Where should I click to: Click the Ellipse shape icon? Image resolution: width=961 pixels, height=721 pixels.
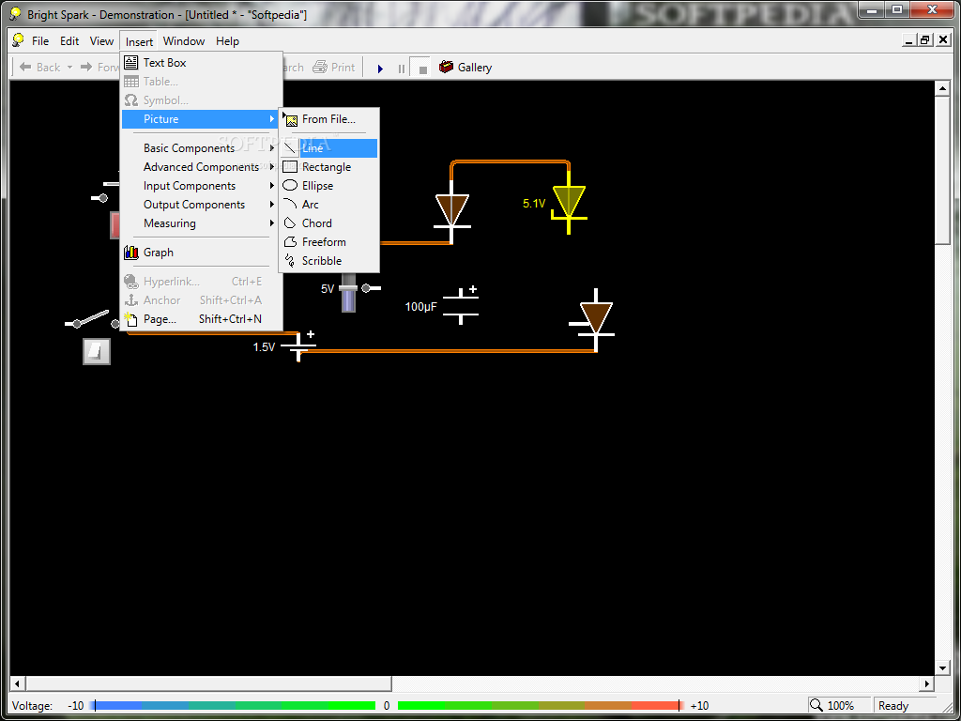(290, 185)
